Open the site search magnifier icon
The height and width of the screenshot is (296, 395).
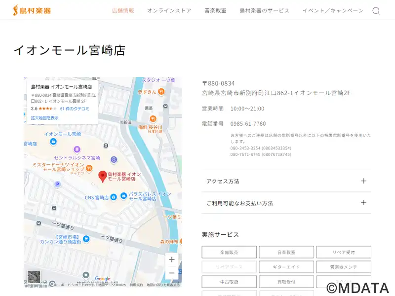[x=376, y=11]
